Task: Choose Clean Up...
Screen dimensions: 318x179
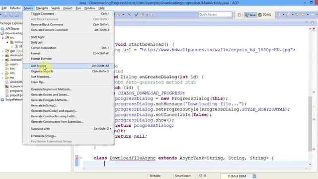Action: click(69, 82)
